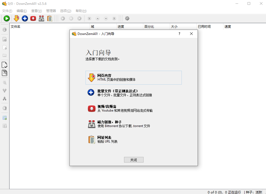Sort by the 域 column header

click(103, 27)
